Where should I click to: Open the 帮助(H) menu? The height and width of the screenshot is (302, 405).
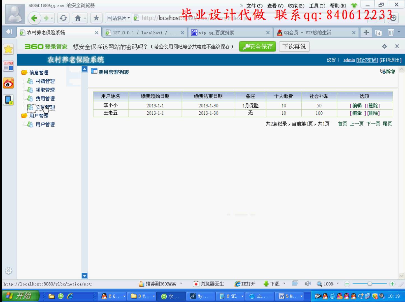click(338, 6)
